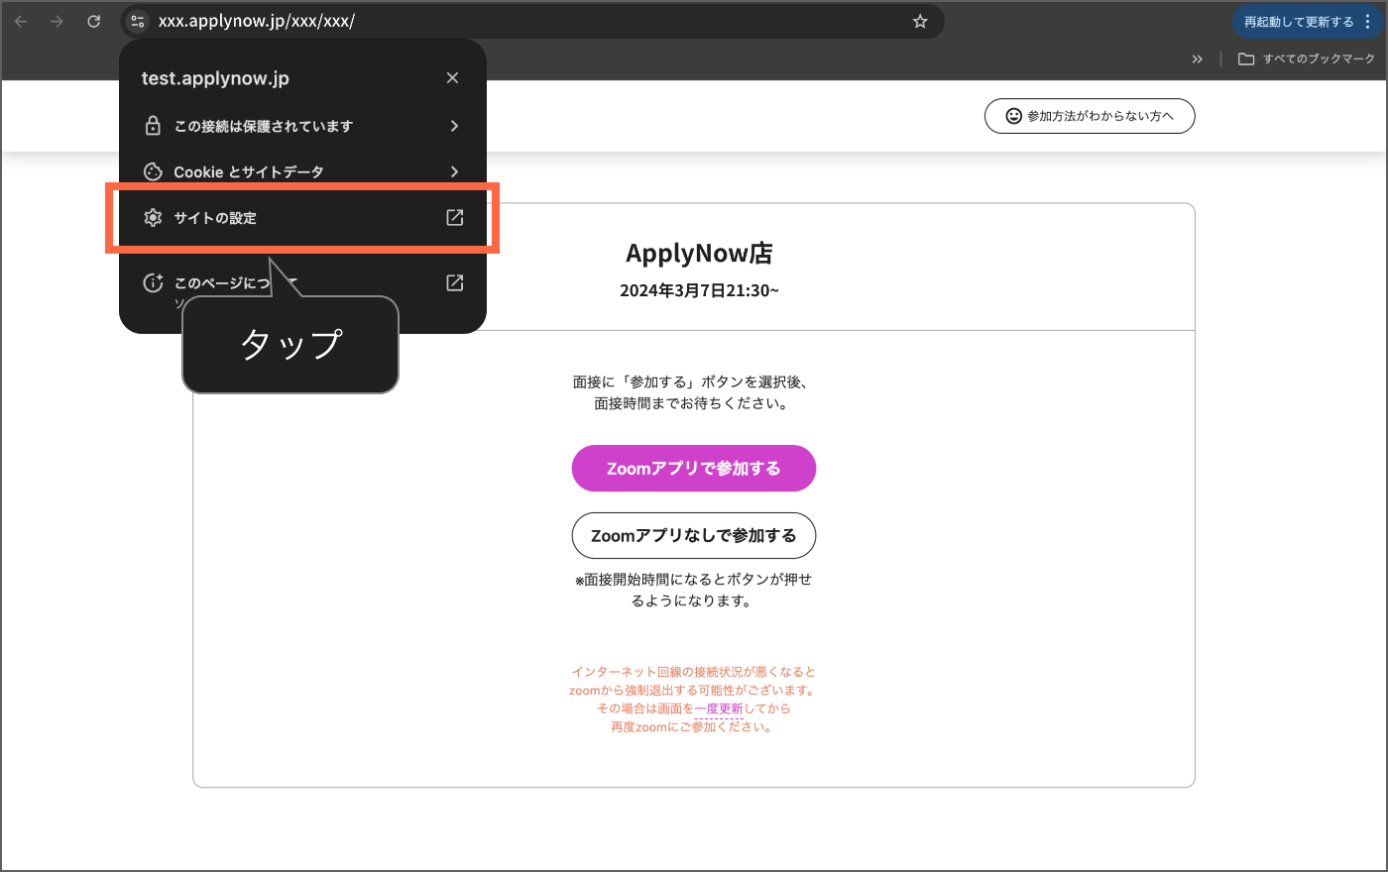Click 参加方法がわからない方へ help button
Viewport: 1388px width, 872px height.
pyautogui.click(x=1090, y=116)
